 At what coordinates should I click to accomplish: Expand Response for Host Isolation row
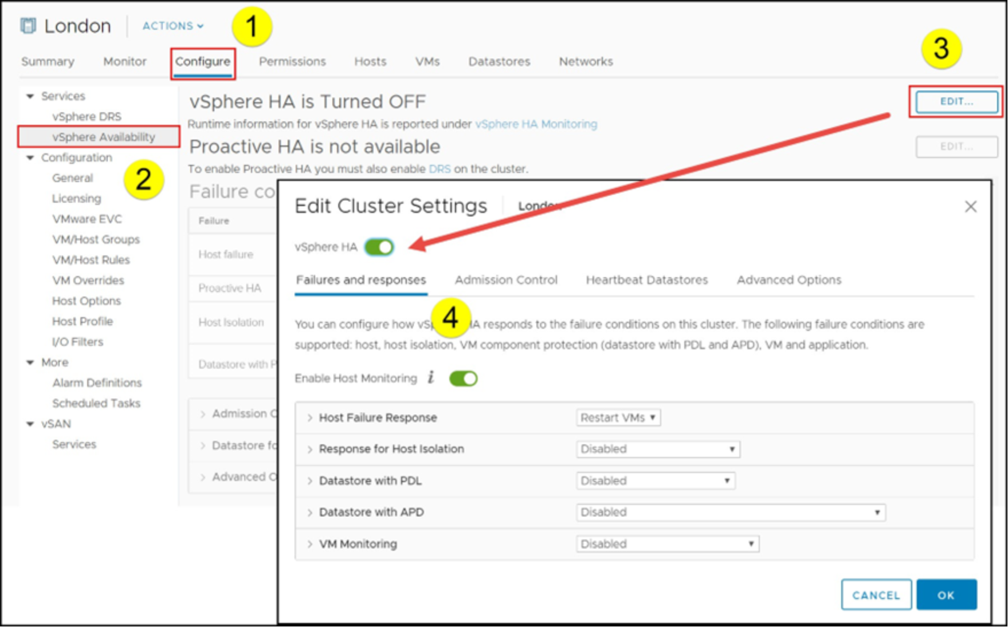click(x=309, y=449)
